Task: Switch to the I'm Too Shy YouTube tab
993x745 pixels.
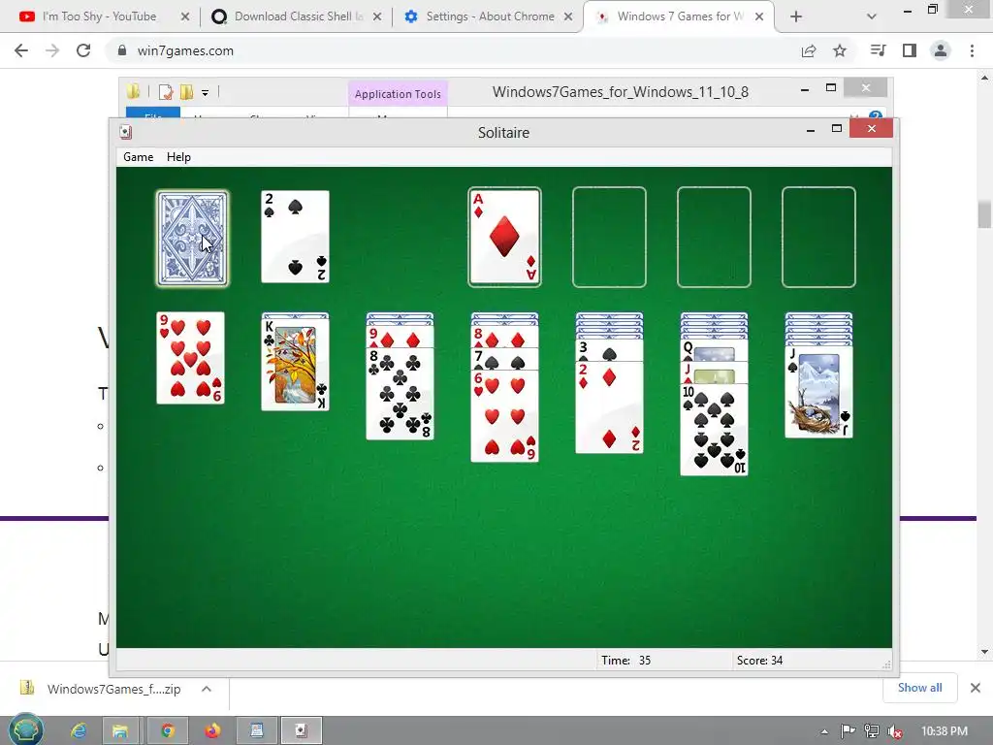Action: (x=99, y=16)
